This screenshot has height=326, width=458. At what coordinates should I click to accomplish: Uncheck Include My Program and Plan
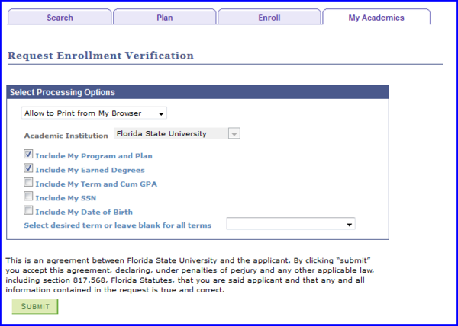click(x=28, y=155)
